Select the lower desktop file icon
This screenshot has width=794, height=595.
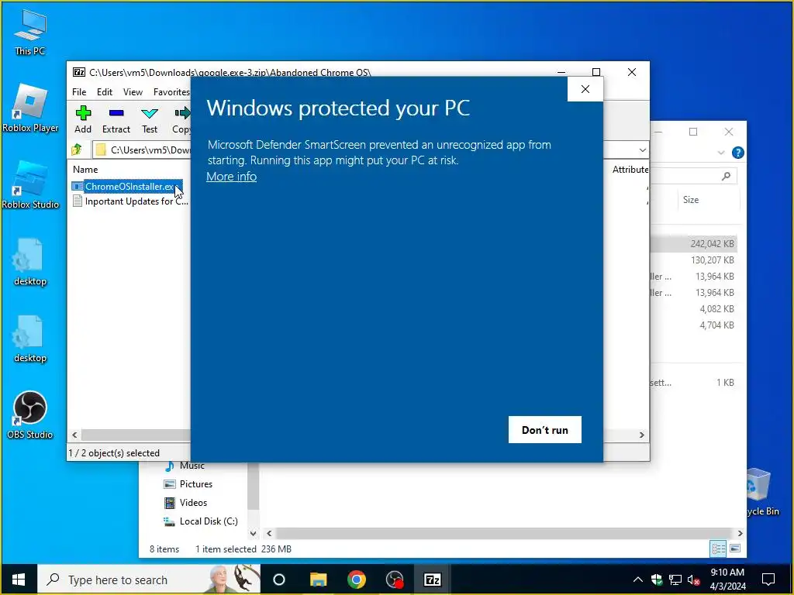click(30, 339)
